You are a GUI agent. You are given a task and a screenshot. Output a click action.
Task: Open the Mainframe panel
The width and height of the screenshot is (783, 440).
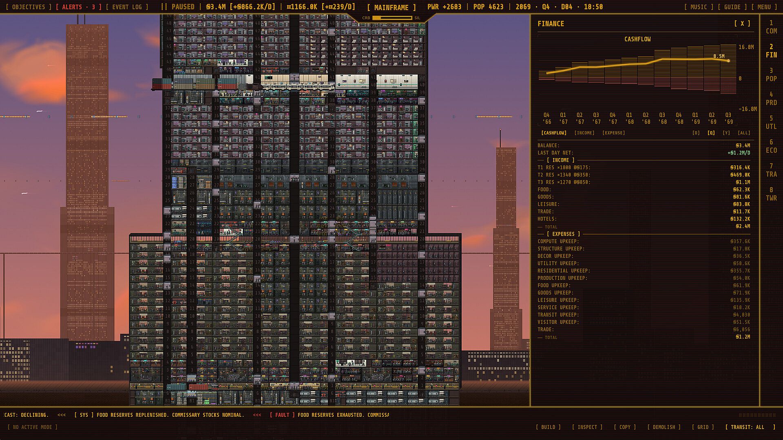tap(391, 7)
